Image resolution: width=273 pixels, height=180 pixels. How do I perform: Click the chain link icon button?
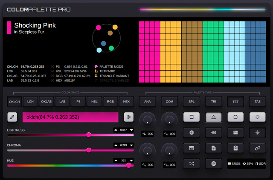(257, 148)
